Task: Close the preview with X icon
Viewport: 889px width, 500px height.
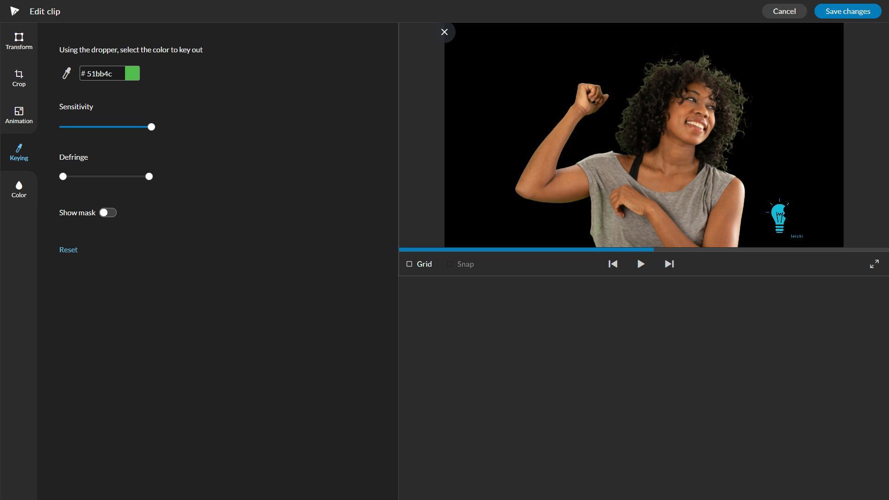Action: [444, 32]
